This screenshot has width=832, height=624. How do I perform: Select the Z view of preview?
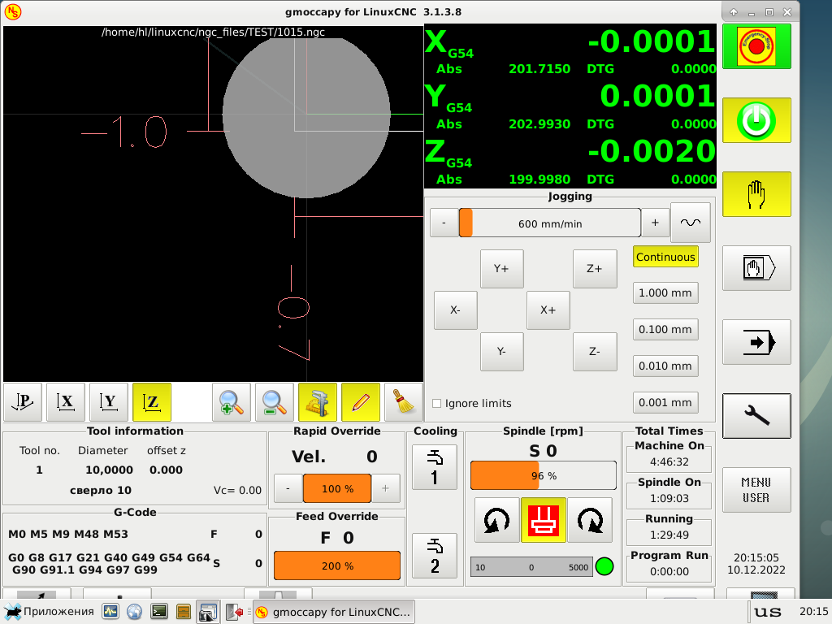[x=152, y=401]
